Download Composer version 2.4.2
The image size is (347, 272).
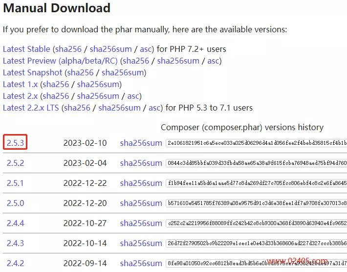click(15, 263)
